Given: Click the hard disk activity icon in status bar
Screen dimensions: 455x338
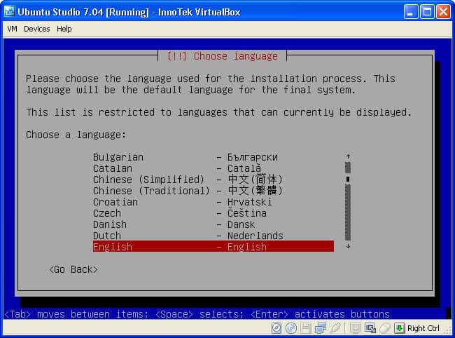Looking at the screenshot, I should pyautogui.click(x=277, y=328).
